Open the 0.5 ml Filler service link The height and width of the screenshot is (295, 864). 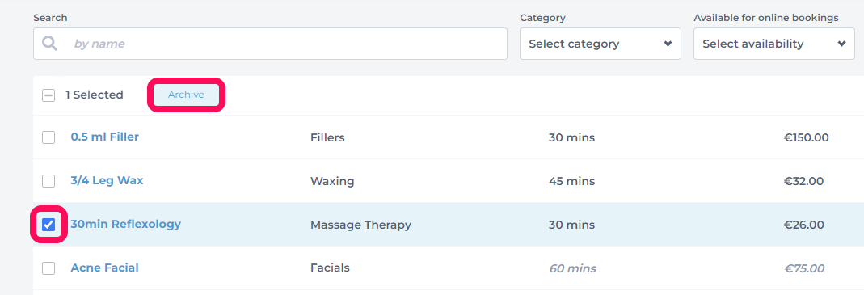click(105, 137)
